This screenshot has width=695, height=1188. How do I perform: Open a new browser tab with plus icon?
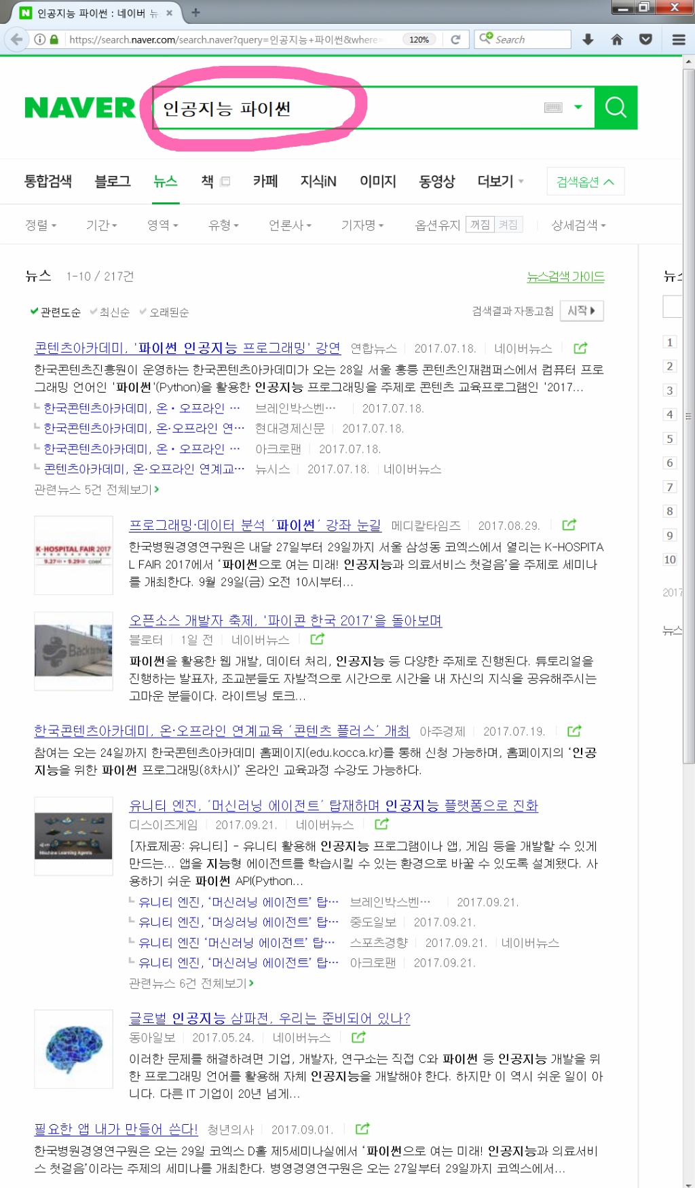pos(195,12)
